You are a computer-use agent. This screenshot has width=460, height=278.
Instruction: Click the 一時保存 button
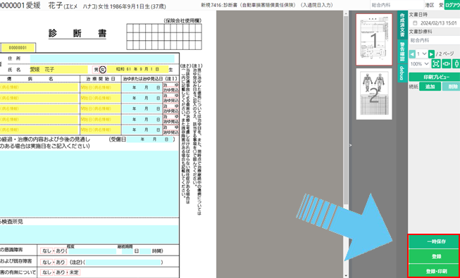[434, 242]
